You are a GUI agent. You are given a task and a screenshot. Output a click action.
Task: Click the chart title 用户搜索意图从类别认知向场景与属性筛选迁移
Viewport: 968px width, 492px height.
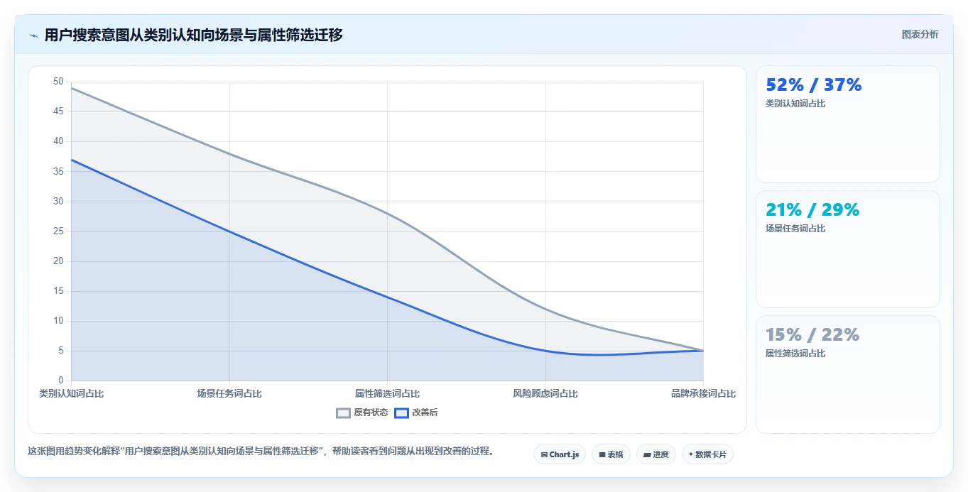[193, 35]
